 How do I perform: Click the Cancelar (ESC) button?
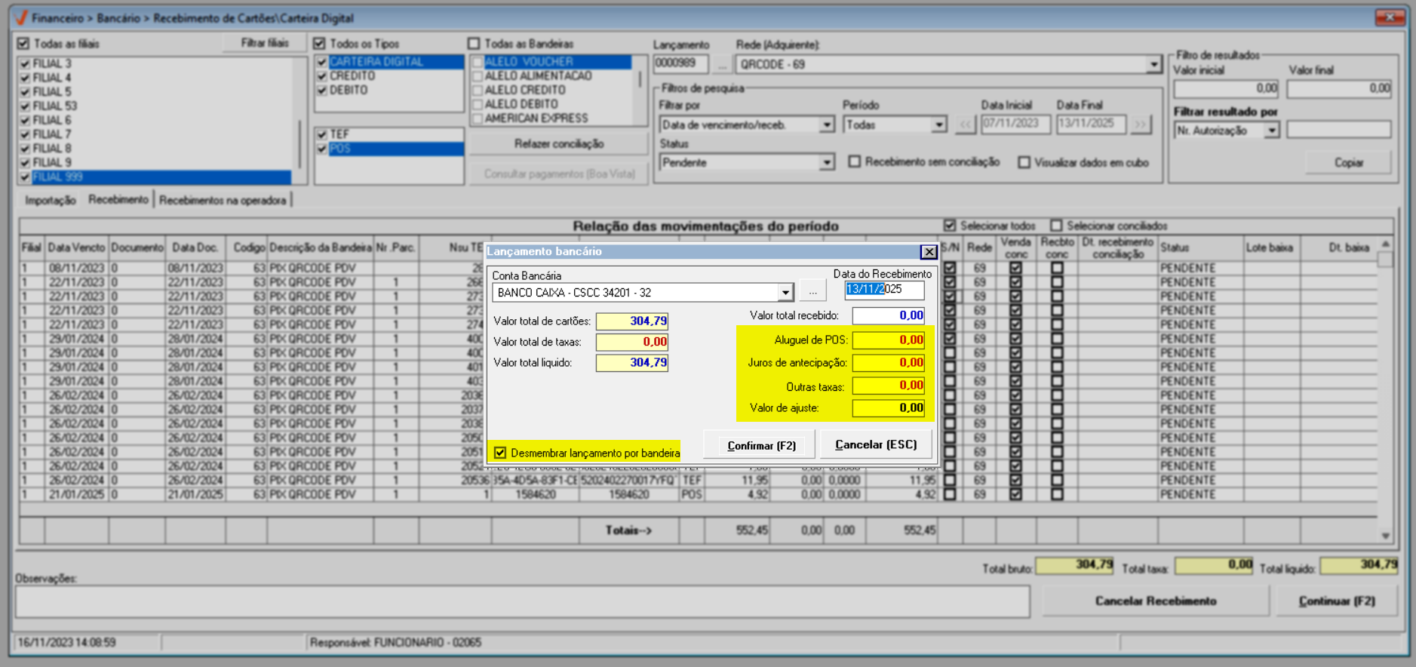[876, 444]
